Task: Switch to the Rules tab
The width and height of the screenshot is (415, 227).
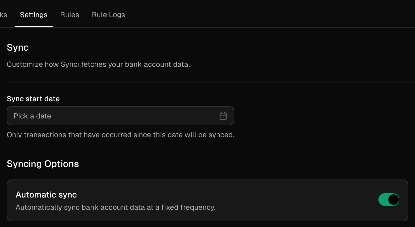Action: coord(70,15)
